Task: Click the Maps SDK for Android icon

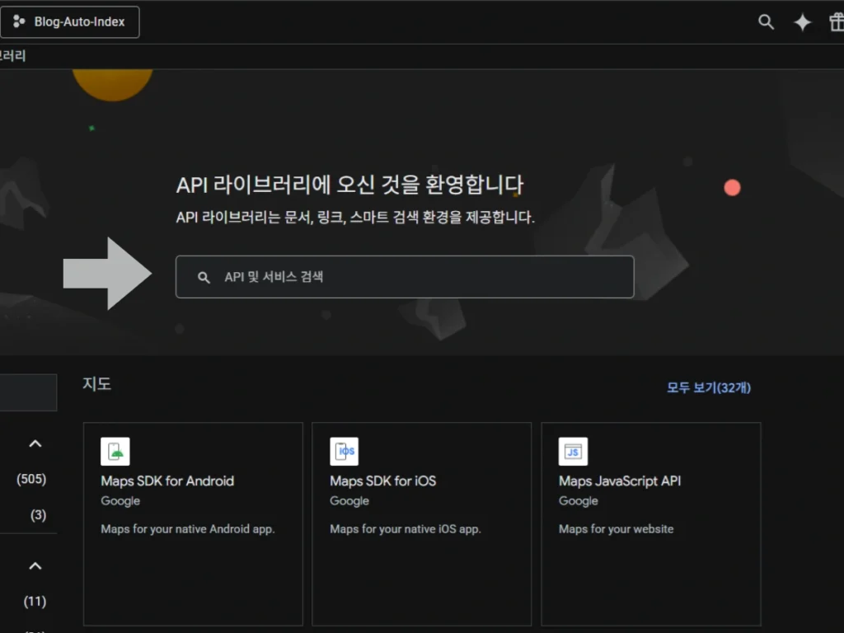Action: tap(115, 451)
